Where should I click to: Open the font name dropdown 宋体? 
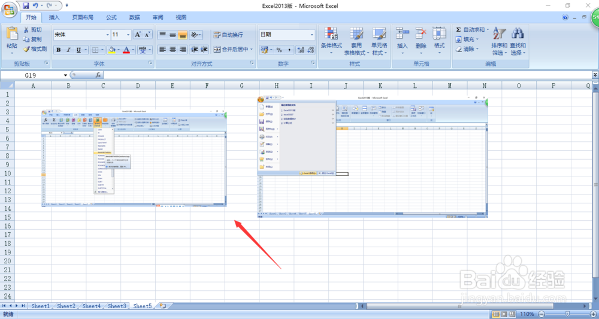pos(107,35)
